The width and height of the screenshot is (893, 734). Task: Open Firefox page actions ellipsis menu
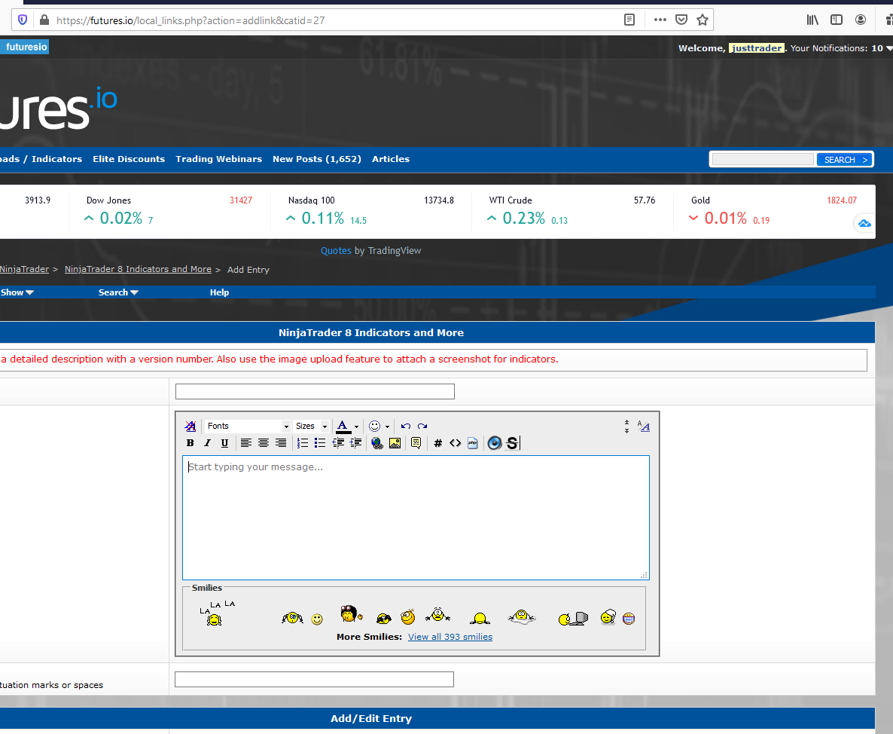[x=660, y=20]
